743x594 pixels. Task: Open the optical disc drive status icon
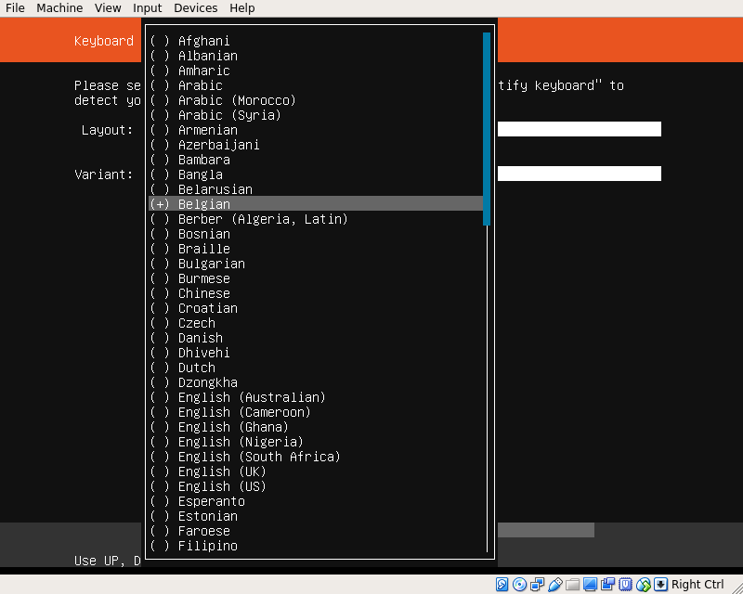(519, 585)
